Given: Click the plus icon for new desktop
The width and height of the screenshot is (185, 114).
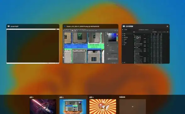Looking at the screenshot, I should 133,106.
